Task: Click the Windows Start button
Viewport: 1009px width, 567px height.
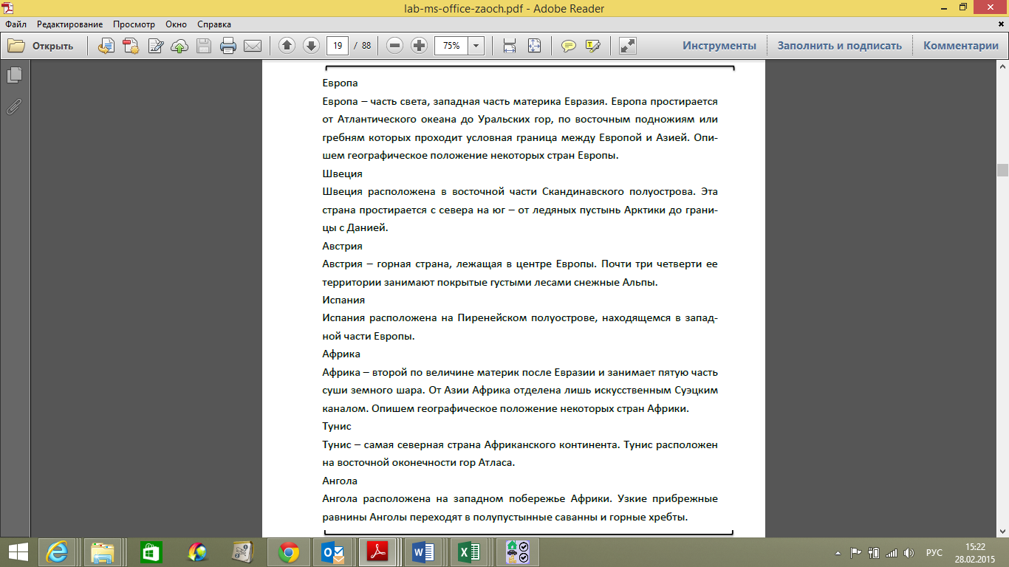Action: 18,552
